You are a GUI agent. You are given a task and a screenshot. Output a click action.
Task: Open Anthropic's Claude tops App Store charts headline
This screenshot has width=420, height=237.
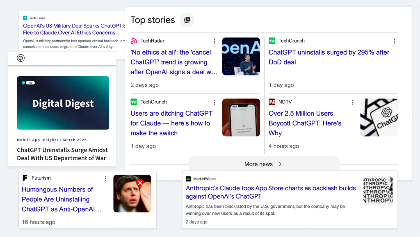pos(271,192)
